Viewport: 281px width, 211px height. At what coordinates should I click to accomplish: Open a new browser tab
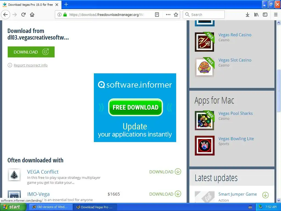click(x=66, y=4)
